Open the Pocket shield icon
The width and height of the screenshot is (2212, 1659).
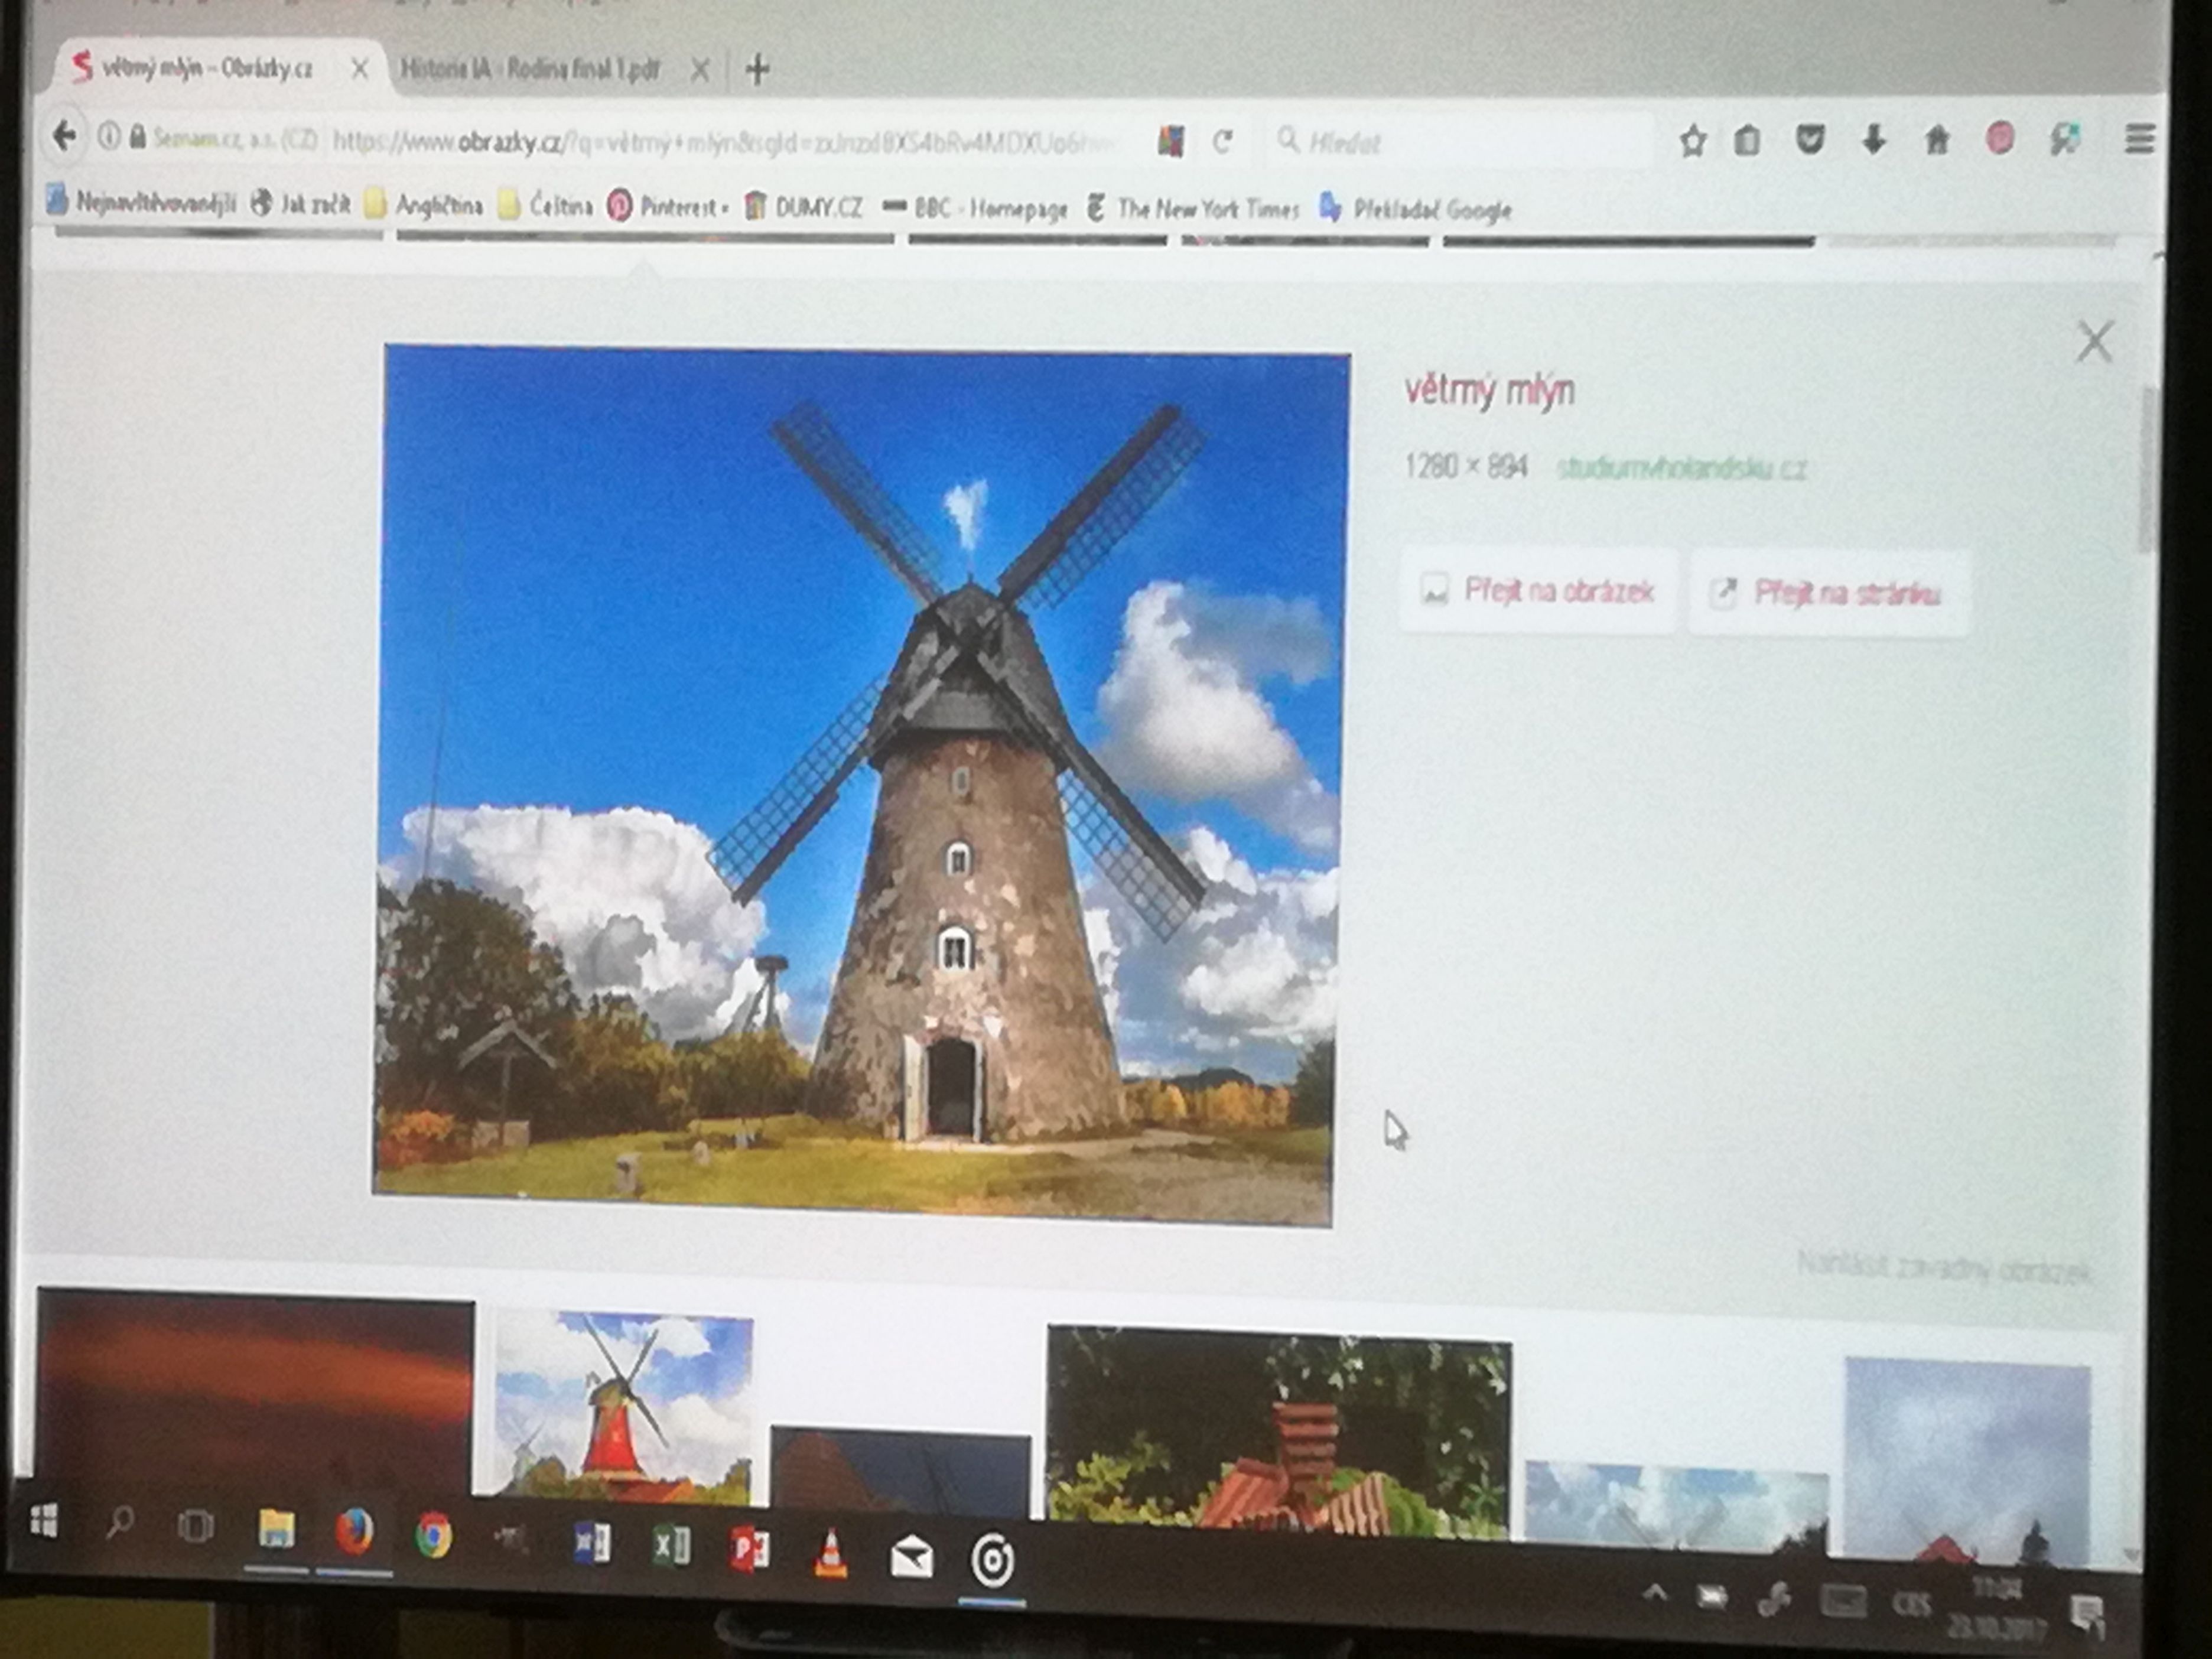[1810, 140]
